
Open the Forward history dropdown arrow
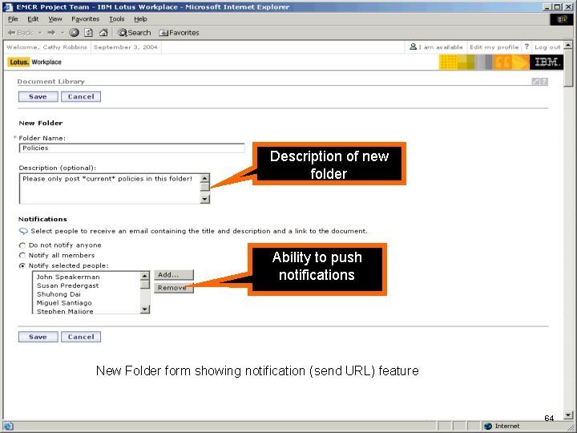pos(63,33)
